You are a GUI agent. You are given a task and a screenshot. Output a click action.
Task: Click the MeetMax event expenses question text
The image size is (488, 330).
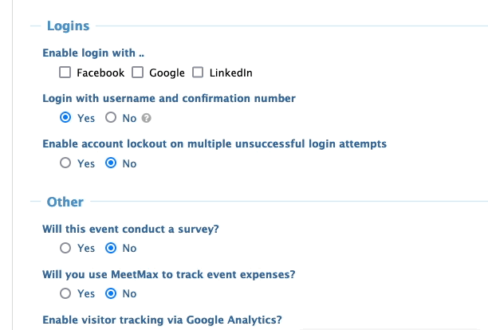pyautogui.click(x=168, y=274)
